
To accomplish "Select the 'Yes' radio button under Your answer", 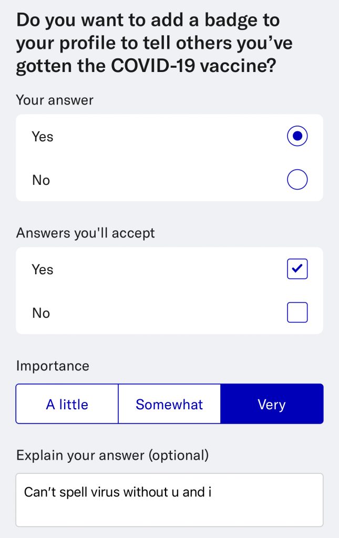I will click(x=297, y=137).
